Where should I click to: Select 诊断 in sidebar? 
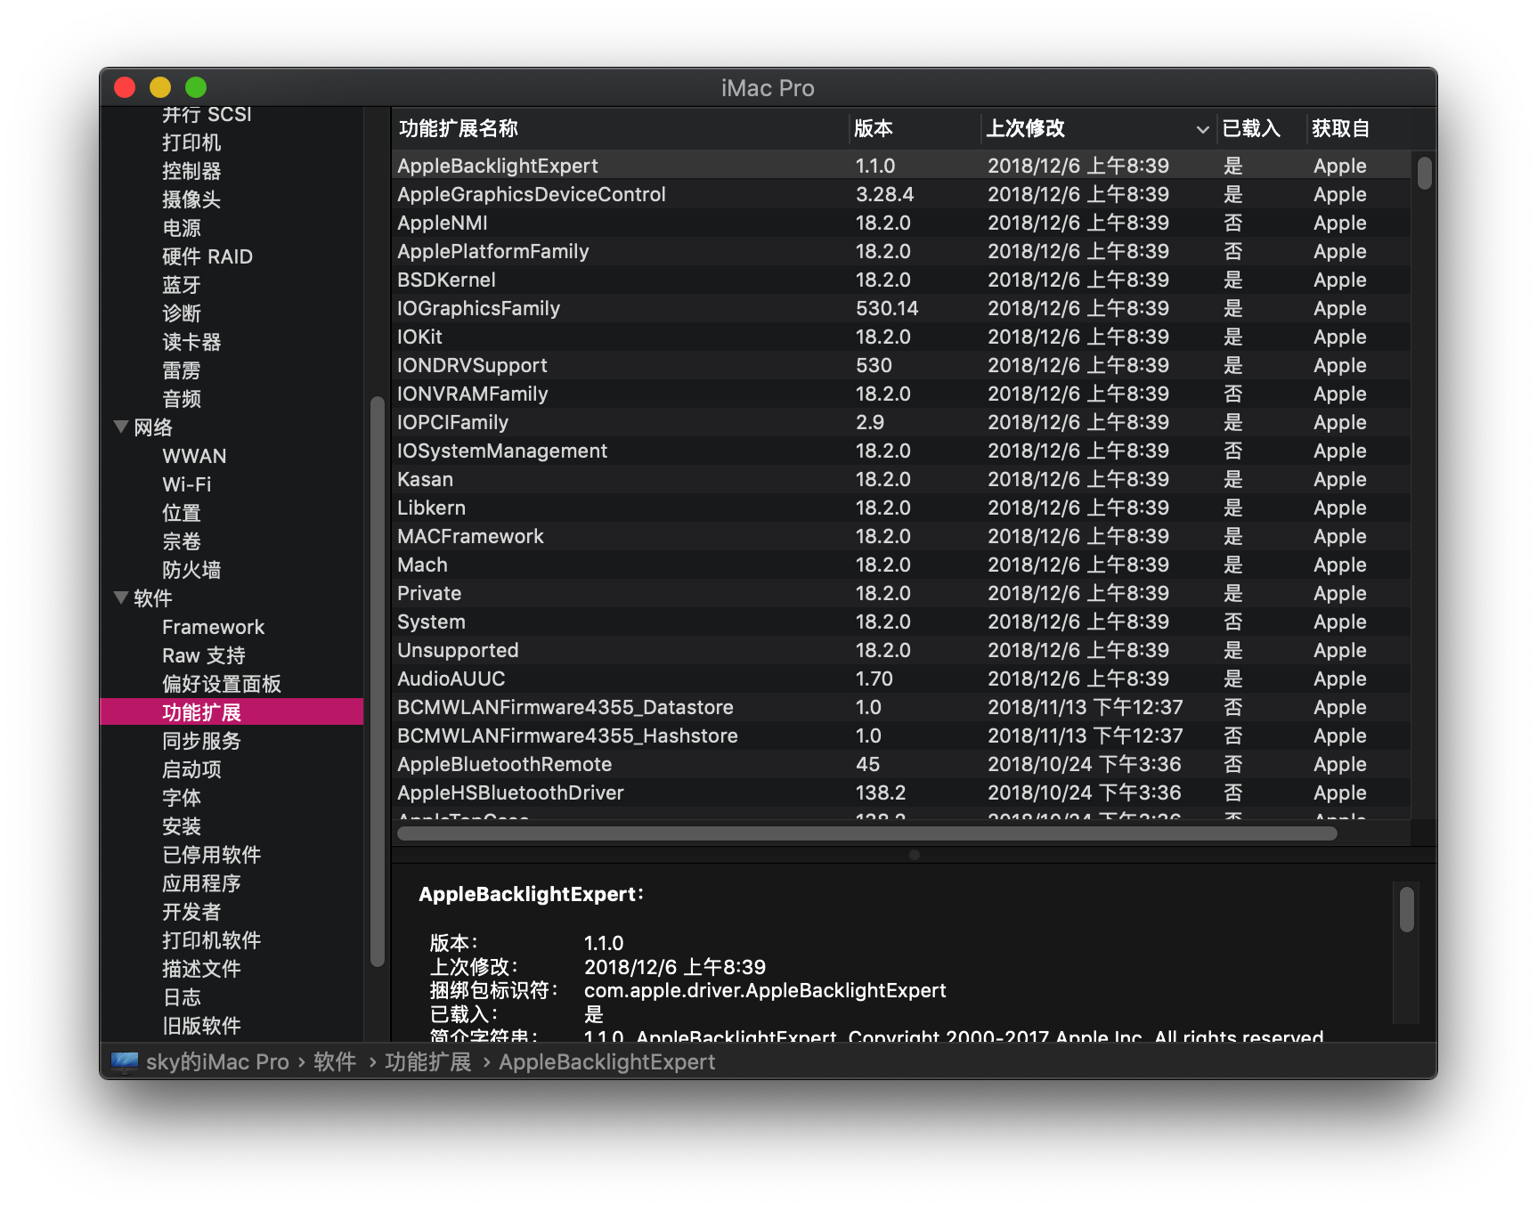182,313
